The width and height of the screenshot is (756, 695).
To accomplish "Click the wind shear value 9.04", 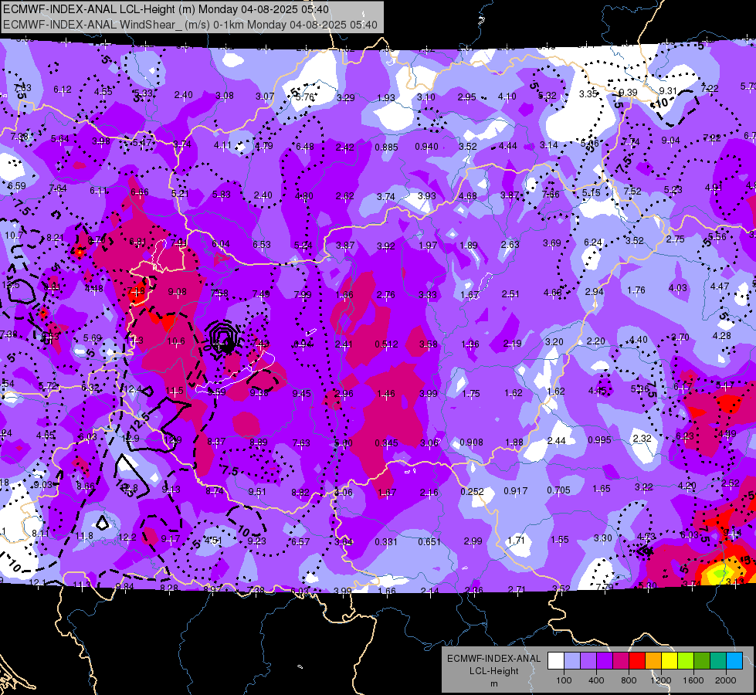I will pos(670,141).
